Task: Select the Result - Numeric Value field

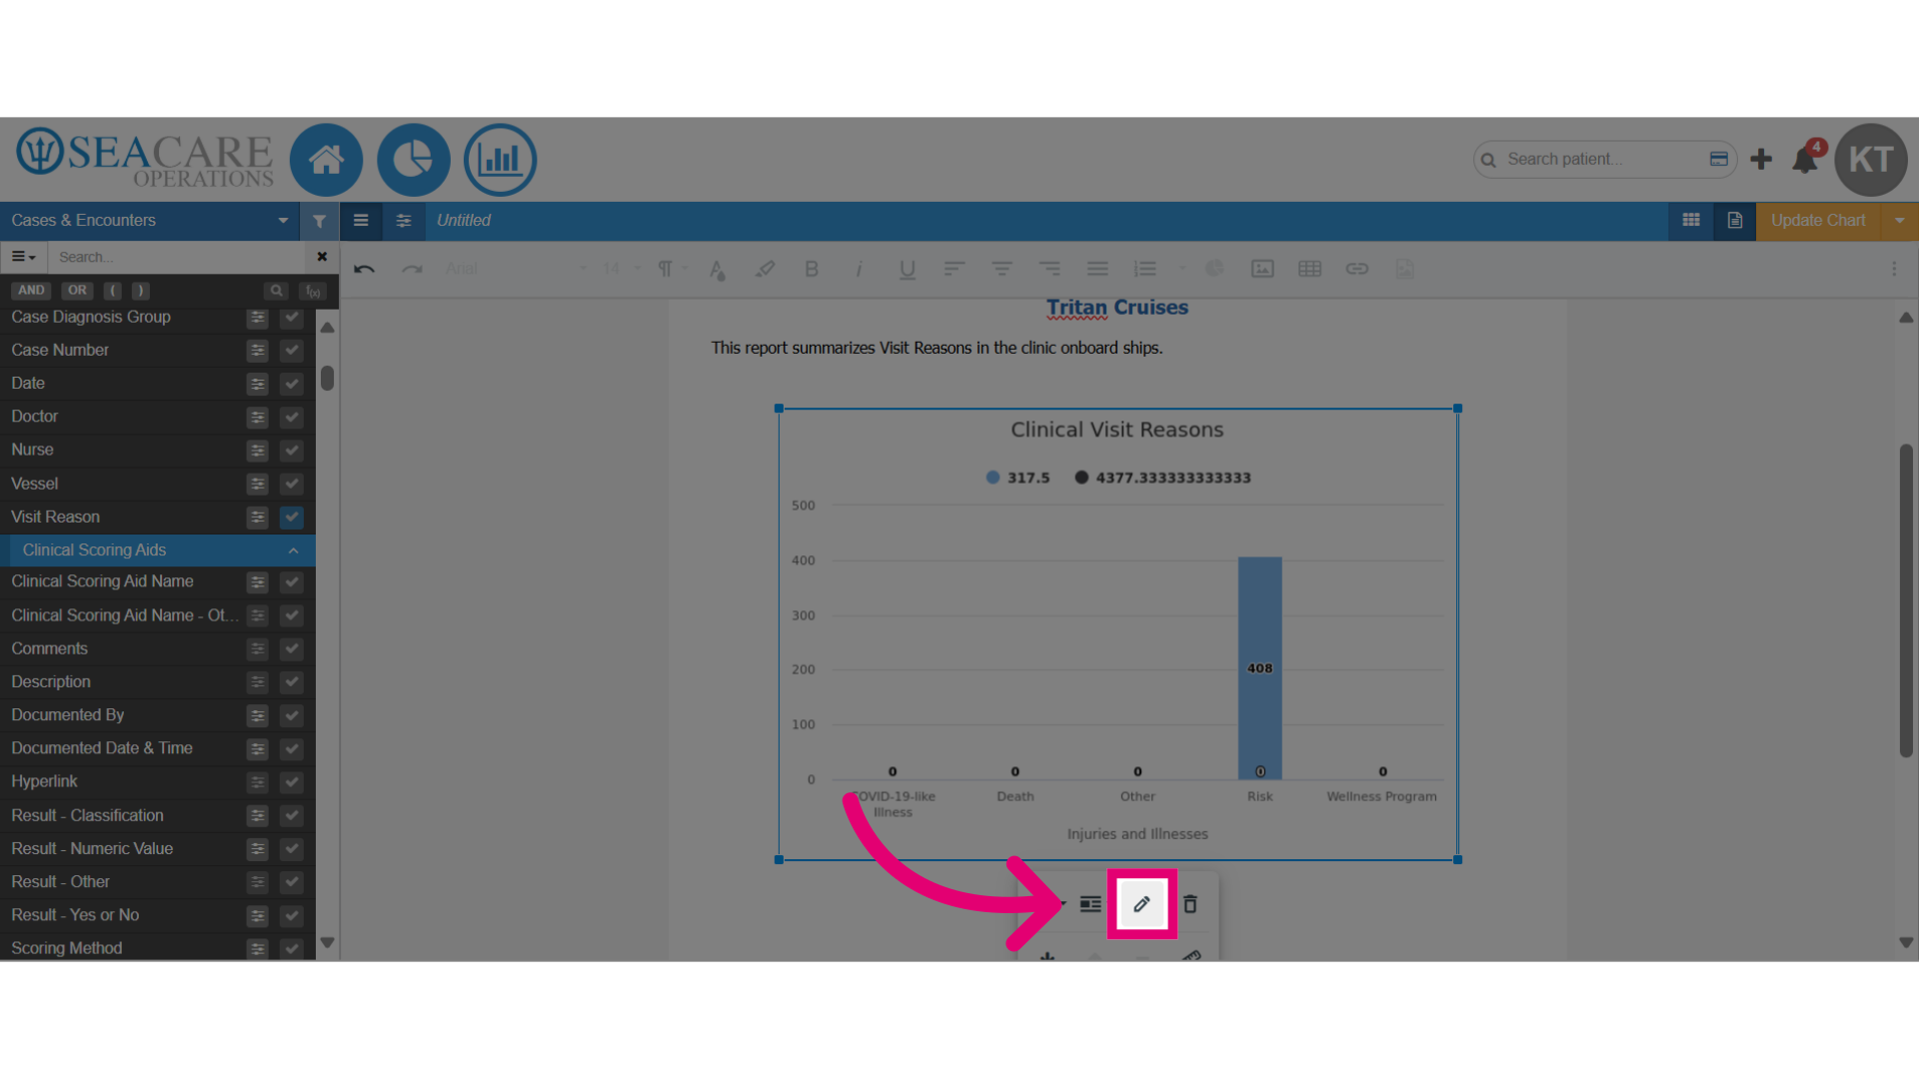Action: tap(92, 849)
